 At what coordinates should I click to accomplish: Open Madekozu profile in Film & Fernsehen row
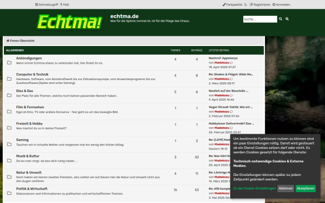click(x=222, y=112)
